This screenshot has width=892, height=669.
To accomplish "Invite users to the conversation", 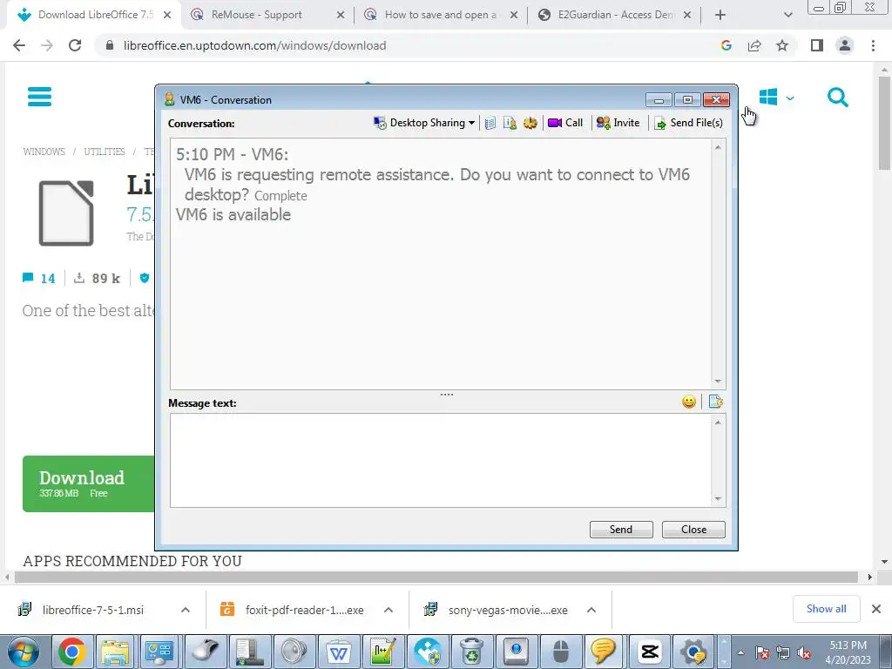I will click(618, 123).
